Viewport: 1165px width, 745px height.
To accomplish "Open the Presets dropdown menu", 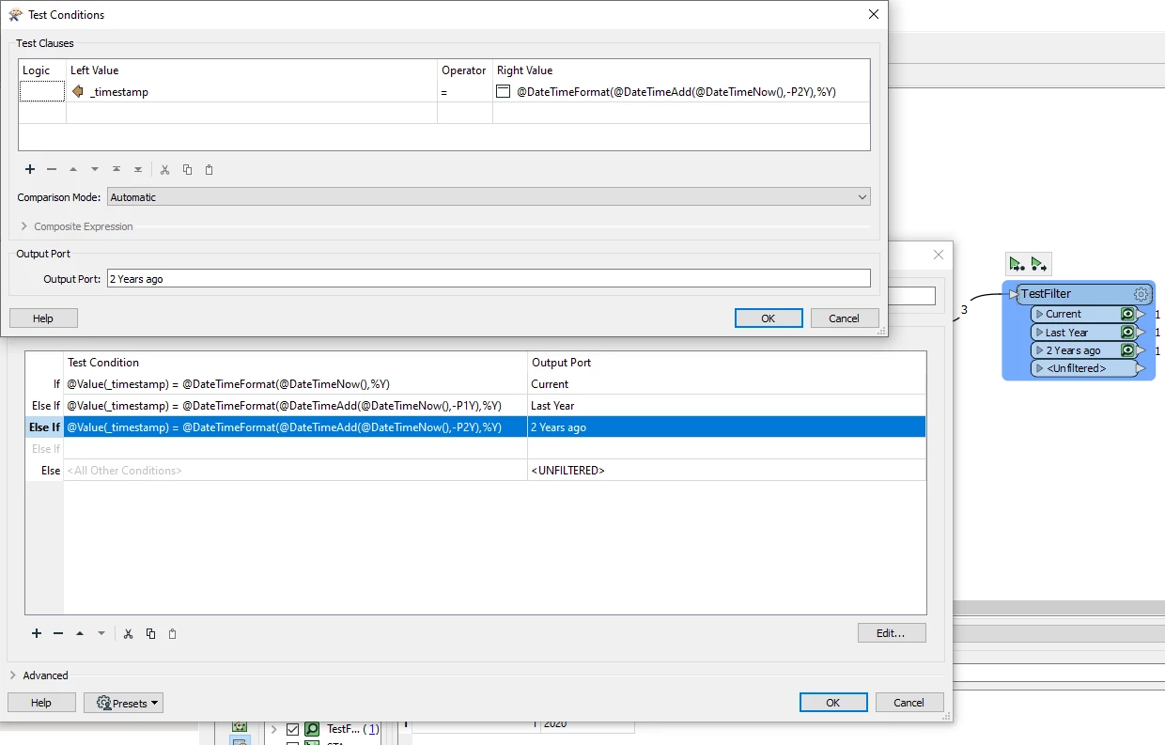I will 123,702.
